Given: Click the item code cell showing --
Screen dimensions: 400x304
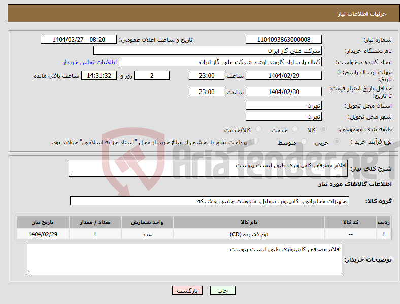Looking at the screenshot, I should 351,234.
